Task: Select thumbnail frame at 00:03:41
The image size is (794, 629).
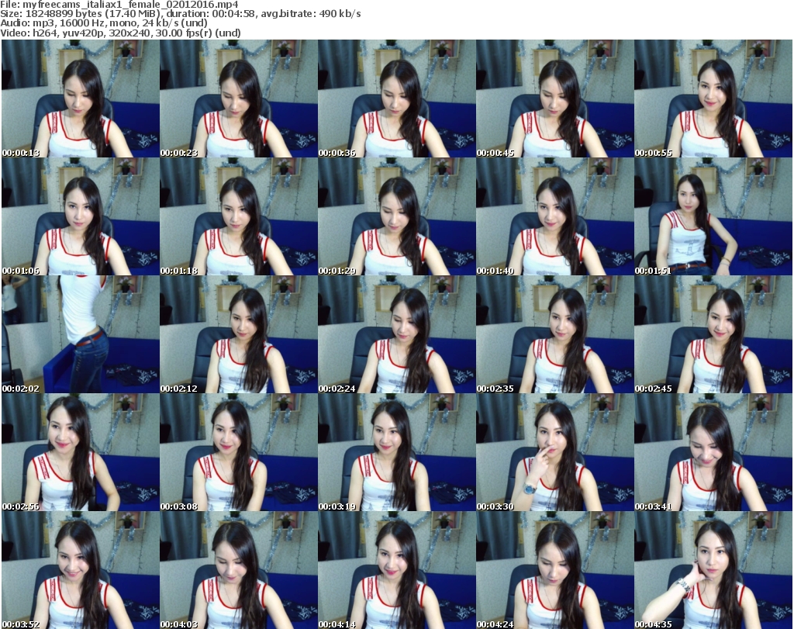Action: [x=713, y=453]
